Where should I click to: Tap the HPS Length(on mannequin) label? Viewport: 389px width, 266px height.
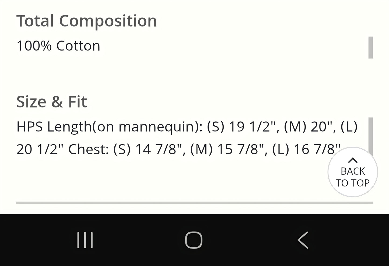109,127
